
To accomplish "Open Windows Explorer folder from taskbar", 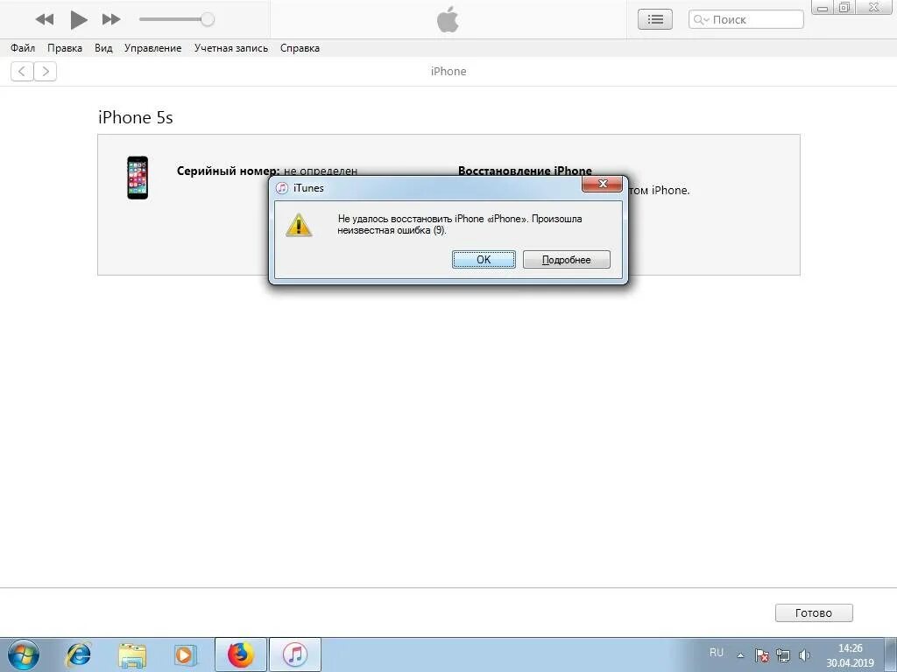I will coord(132,654).
